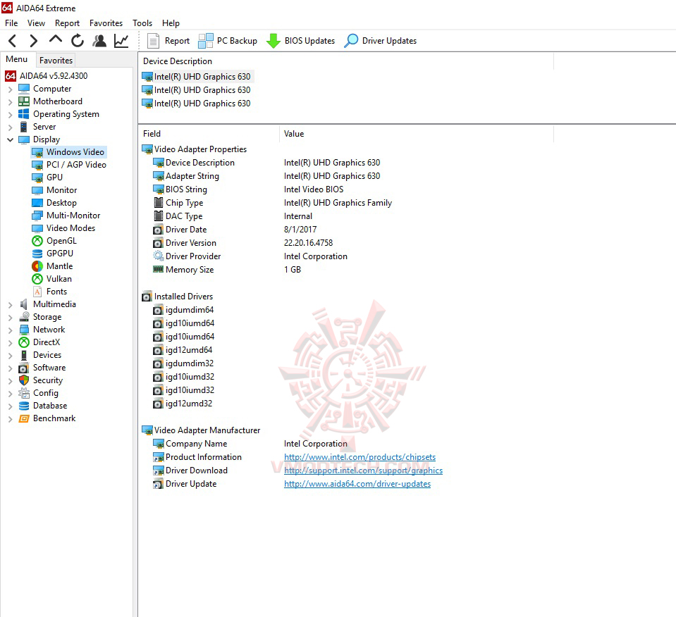676x617 pixels.
Task: Select the first Intel(R) UHD Graphics 630 device
Action: (197, 77)
